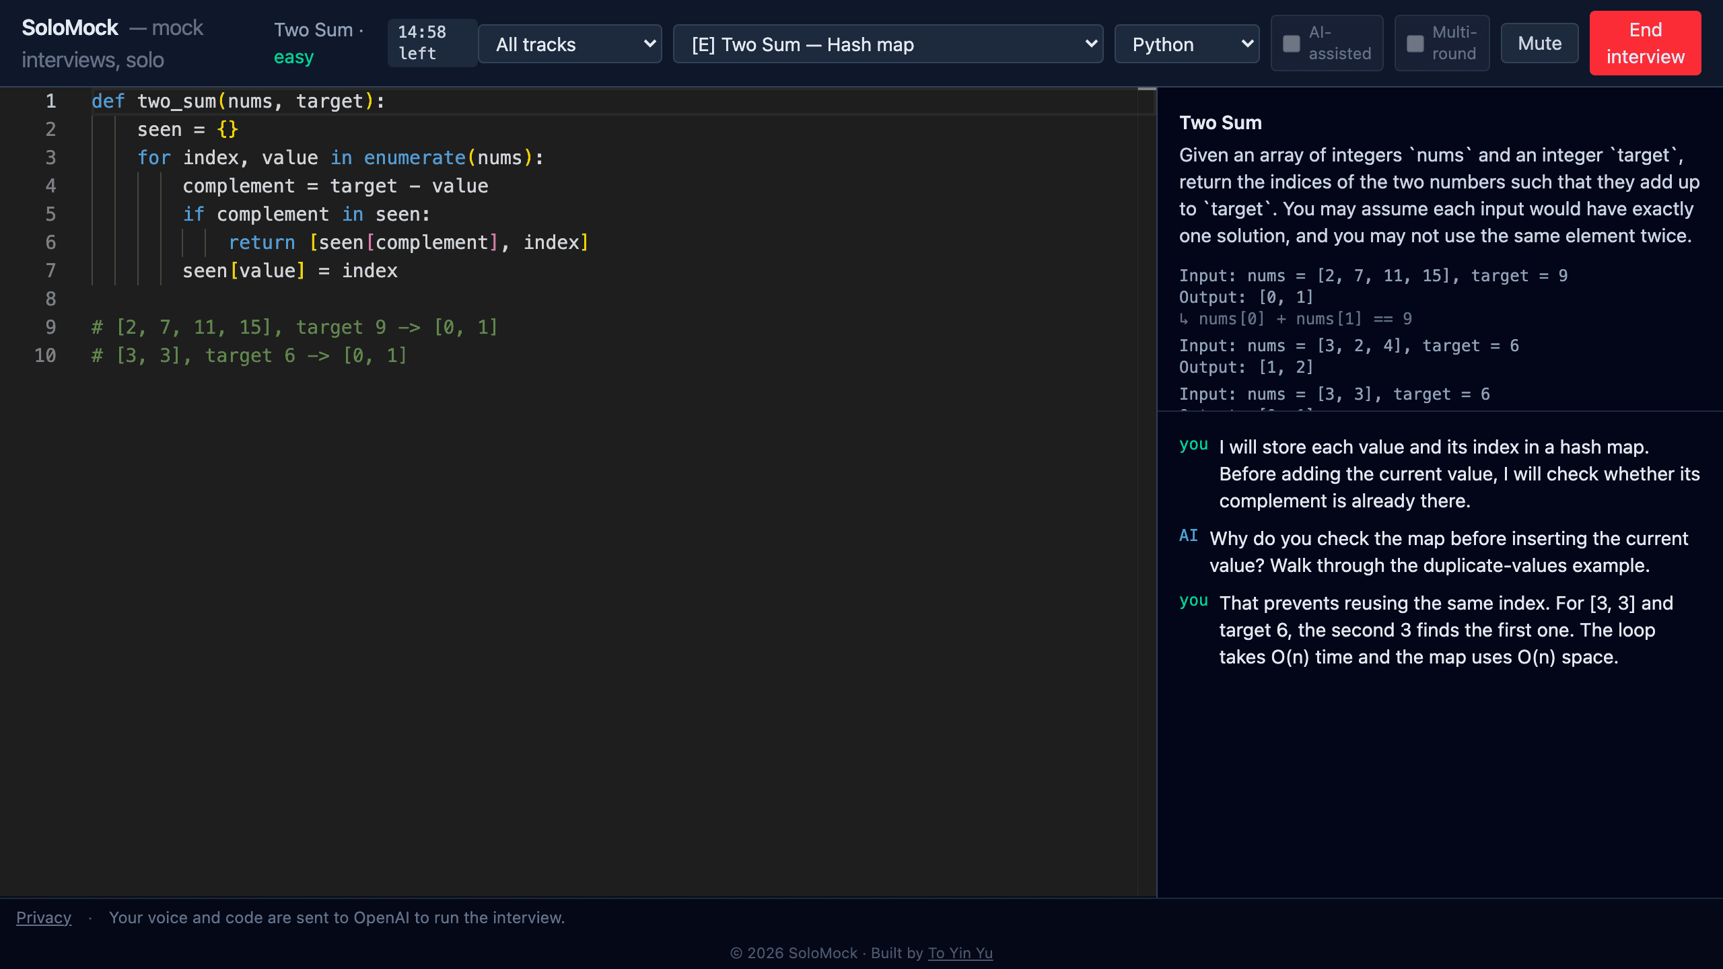Click line number 10 in the gutter

[x=45, y=355]
